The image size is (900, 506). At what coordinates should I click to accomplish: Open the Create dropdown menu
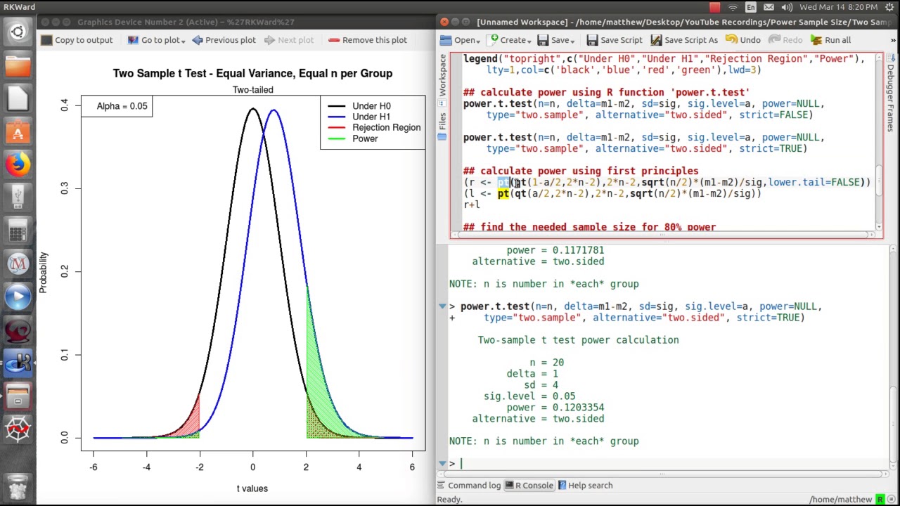(510, 40)
